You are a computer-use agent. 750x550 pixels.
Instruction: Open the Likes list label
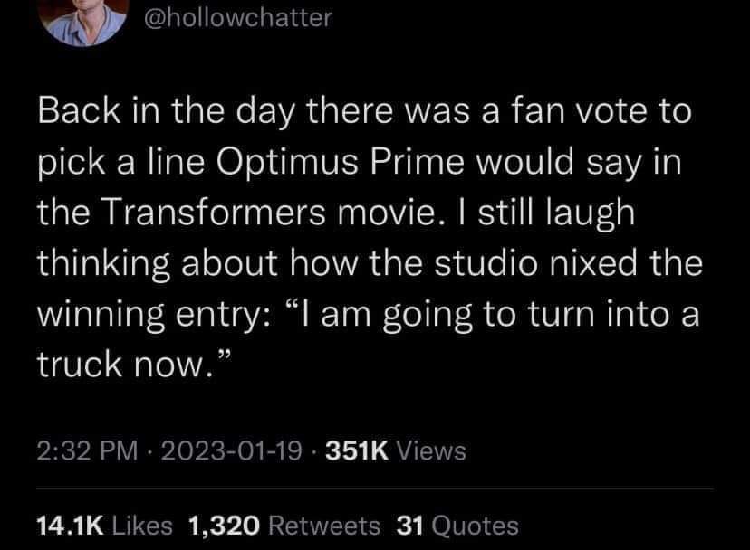tap(138, 525)
